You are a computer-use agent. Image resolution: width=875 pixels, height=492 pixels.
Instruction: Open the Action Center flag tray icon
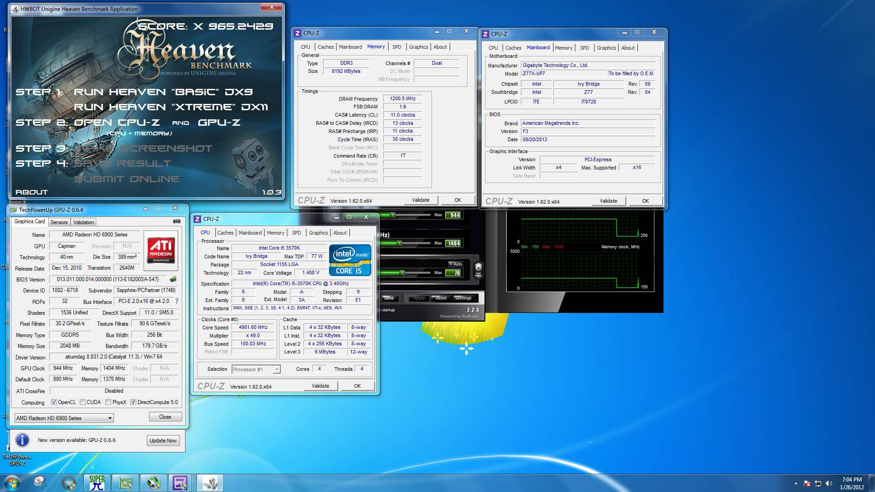pos(807,483)
